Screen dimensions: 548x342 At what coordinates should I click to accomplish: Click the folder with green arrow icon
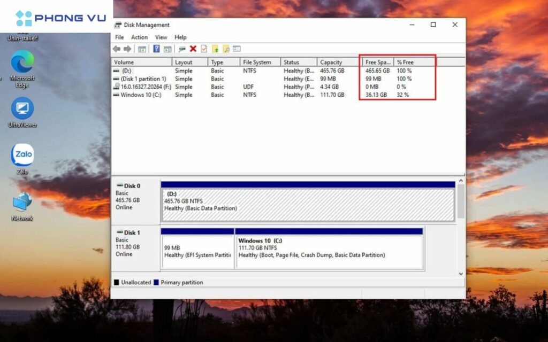coord(215,49)
